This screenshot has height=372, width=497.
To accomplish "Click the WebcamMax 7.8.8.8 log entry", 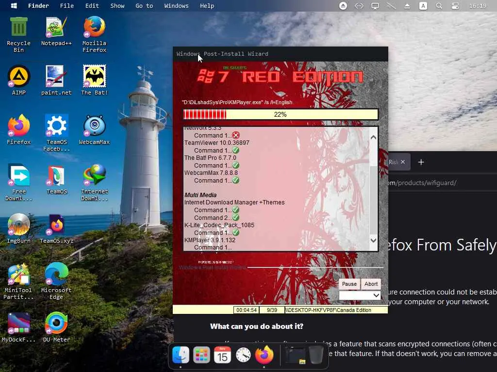I will click(211, 173).
